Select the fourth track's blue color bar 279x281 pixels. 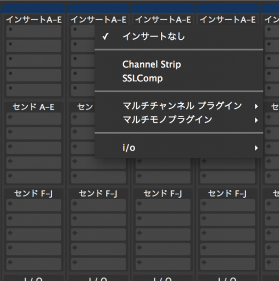227,9
